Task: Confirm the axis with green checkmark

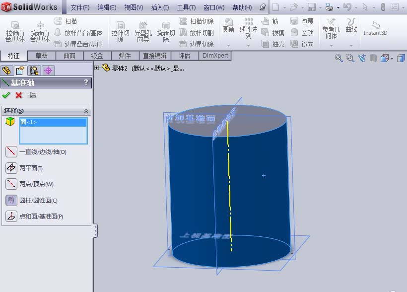Action: point(6,95)
